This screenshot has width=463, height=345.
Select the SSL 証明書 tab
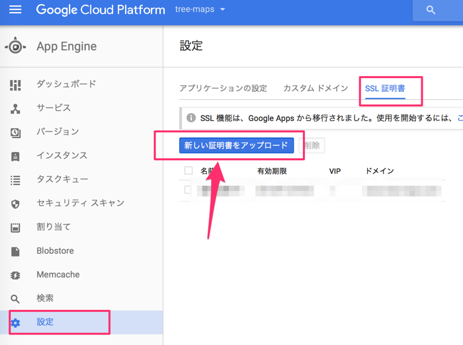pos(385,89)
